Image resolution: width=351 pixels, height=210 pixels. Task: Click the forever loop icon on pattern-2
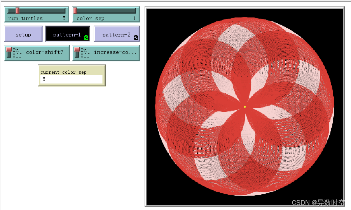pos(136,38)
